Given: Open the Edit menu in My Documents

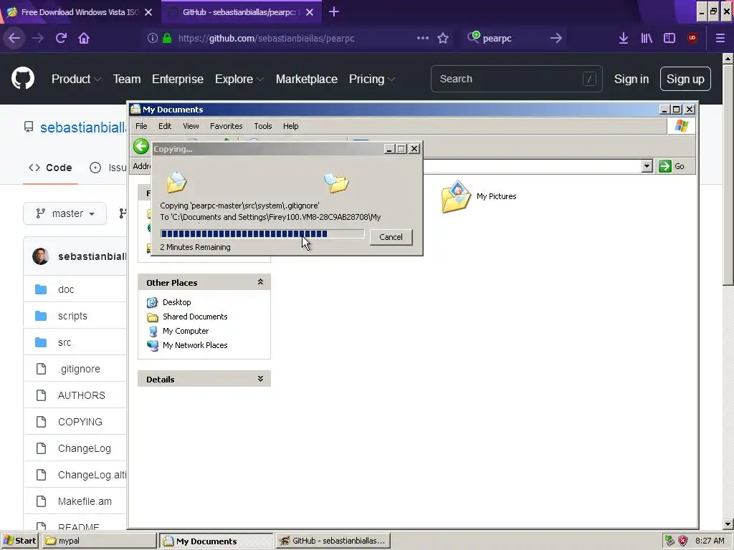Looking at the screenshot, I should tap(165, 126).
